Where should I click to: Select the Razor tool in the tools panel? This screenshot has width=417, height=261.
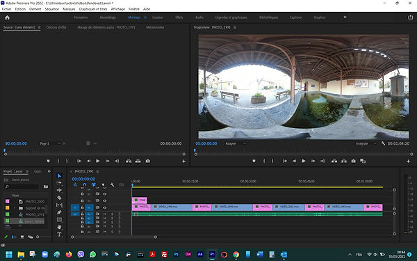[x=59, y=198]
